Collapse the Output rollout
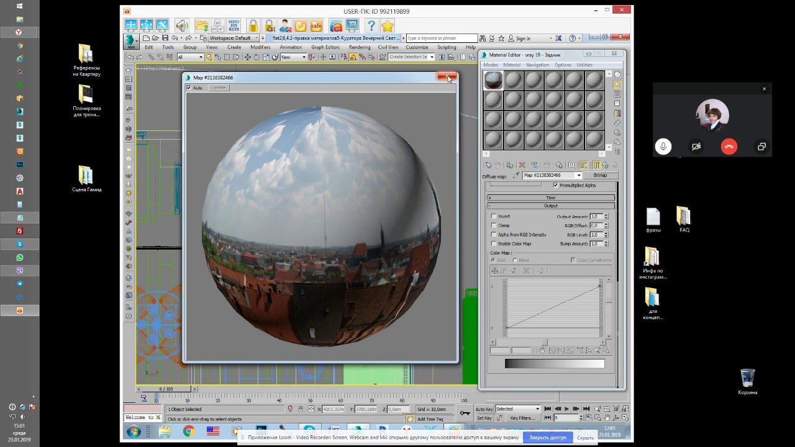The image size is (795, 447). [x=551, y=205]
